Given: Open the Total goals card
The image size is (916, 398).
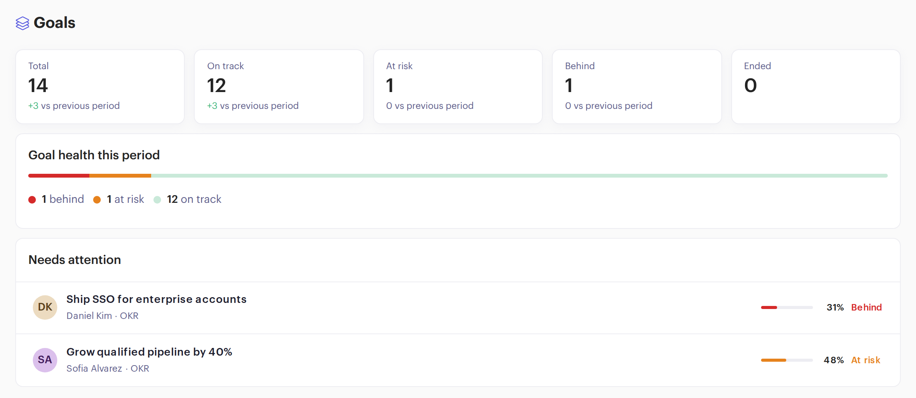Looking at the screenshot, I should [x=100, y=87].
